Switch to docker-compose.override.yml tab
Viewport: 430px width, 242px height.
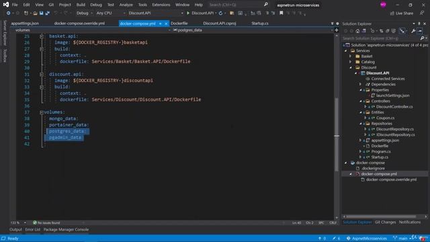coord(79,24)
